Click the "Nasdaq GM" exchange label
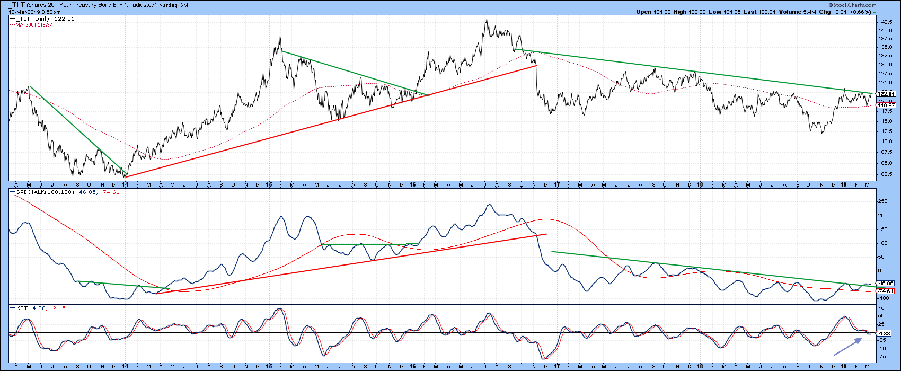 [x=172, y=5]
